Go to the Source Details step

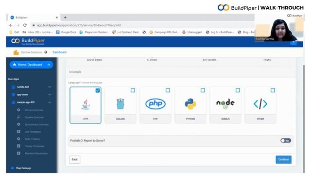[94, 60]
